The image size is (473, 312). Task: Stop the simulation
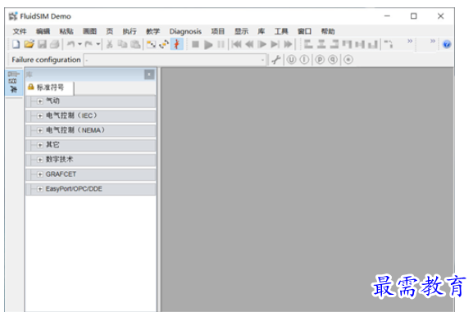click(195, 44)
